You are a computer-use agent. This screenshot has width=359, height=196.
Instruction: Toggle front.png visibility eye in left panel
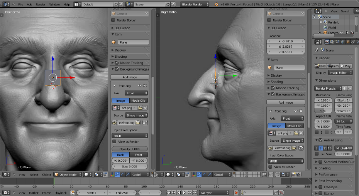139,85
